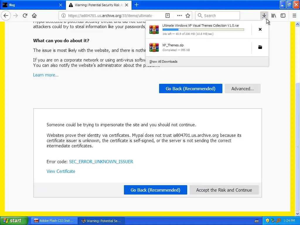The height and width of the screenshot is (225, 300).
Task: Click "What can you do about it?" heading
Action: pyautogui.click(x=61, y=40)
